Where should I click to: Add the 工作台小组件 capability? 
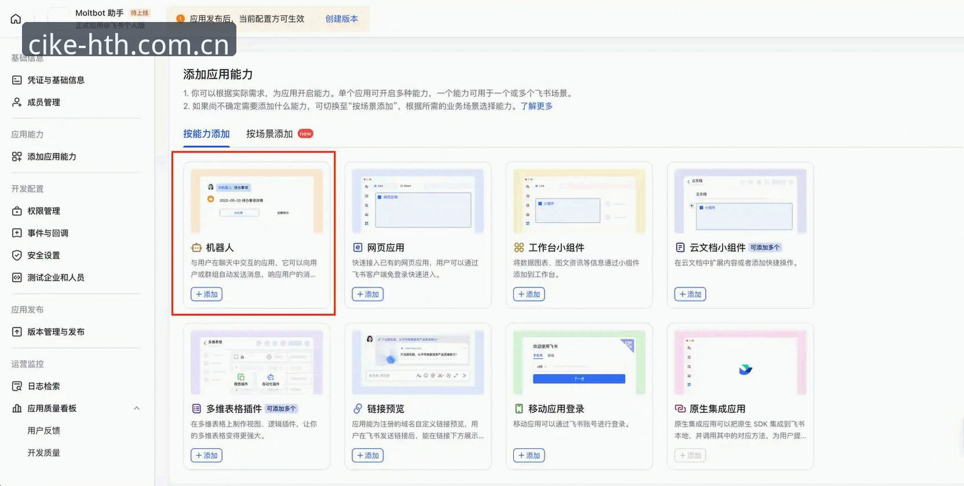528,294
